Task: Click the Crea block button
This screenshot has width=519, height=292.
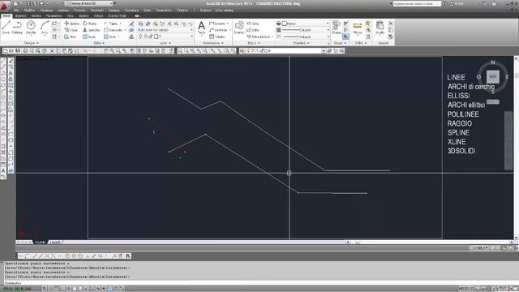Action: click(x=253, y=24)
